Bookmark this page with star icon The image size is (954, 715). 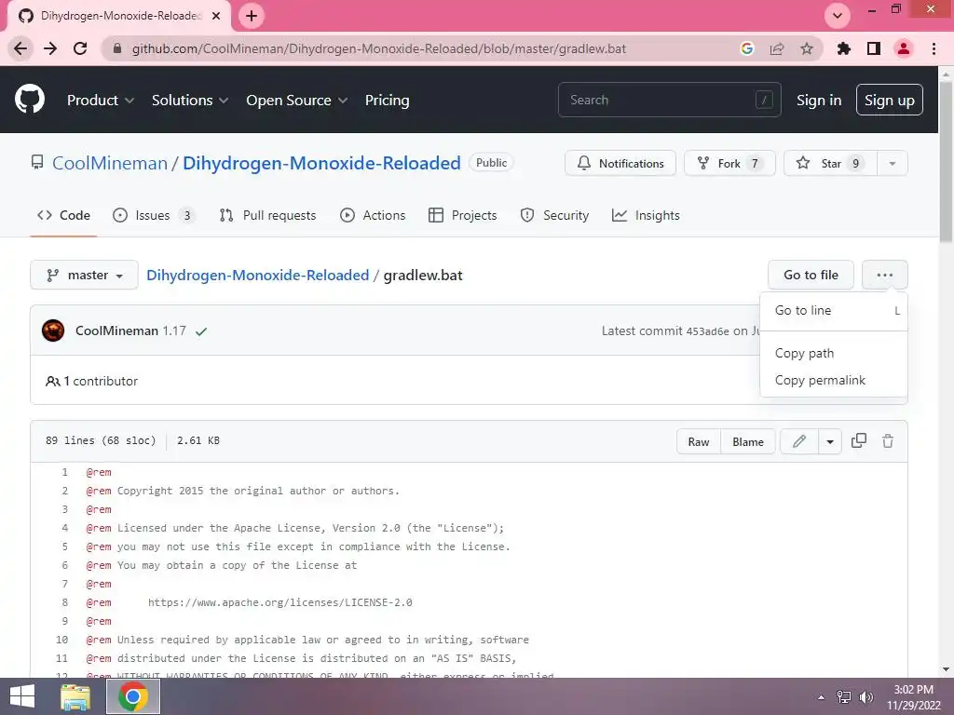click(x=807, y=48)
